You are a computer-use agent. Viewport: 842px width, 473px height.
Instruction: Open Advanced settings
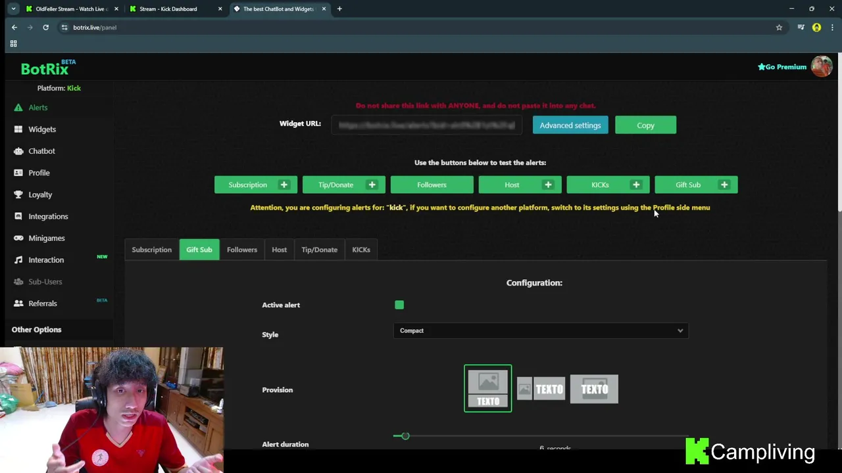pyautogui.click(x=570, y=125)
